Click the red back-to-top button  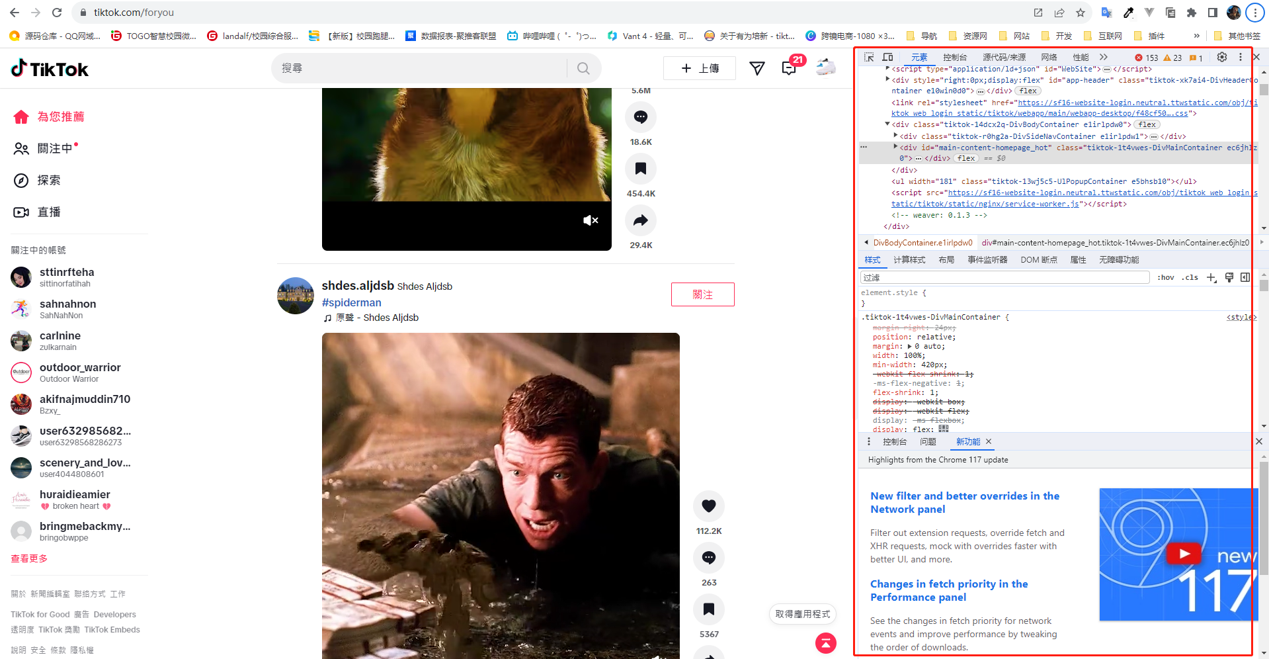pos(826,643)
